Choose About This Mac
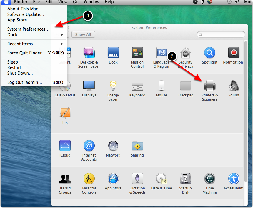 tap(34, 9)
